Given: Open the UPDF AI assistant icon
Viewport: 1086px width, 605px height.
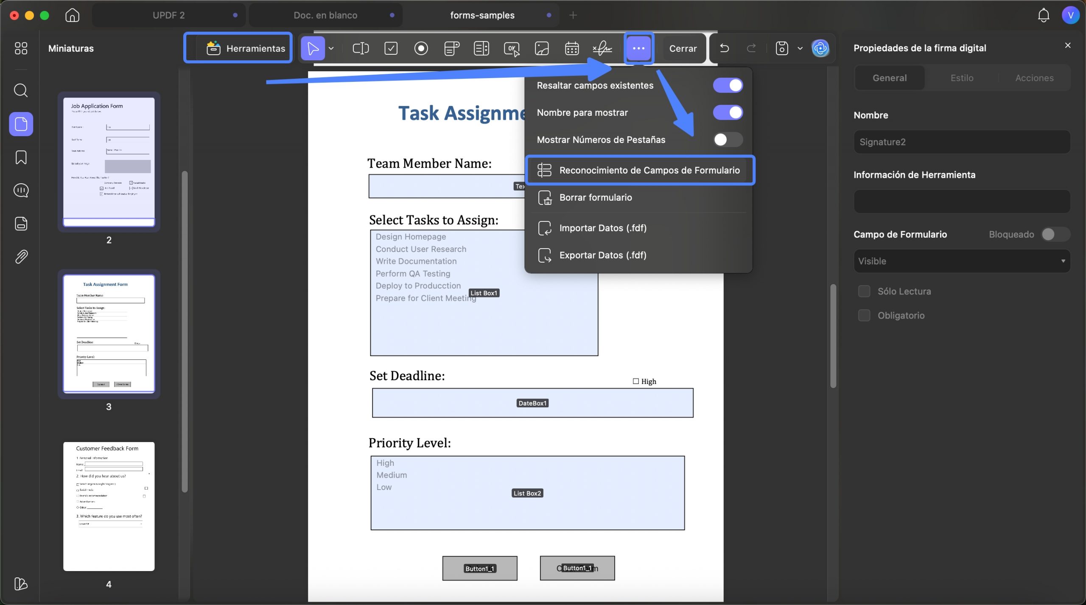Looking at the screenshot, I should click(x=820, y=48).
